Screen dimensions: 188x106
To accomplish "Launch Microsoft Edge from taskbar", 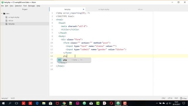I will [x=37, y=103].
